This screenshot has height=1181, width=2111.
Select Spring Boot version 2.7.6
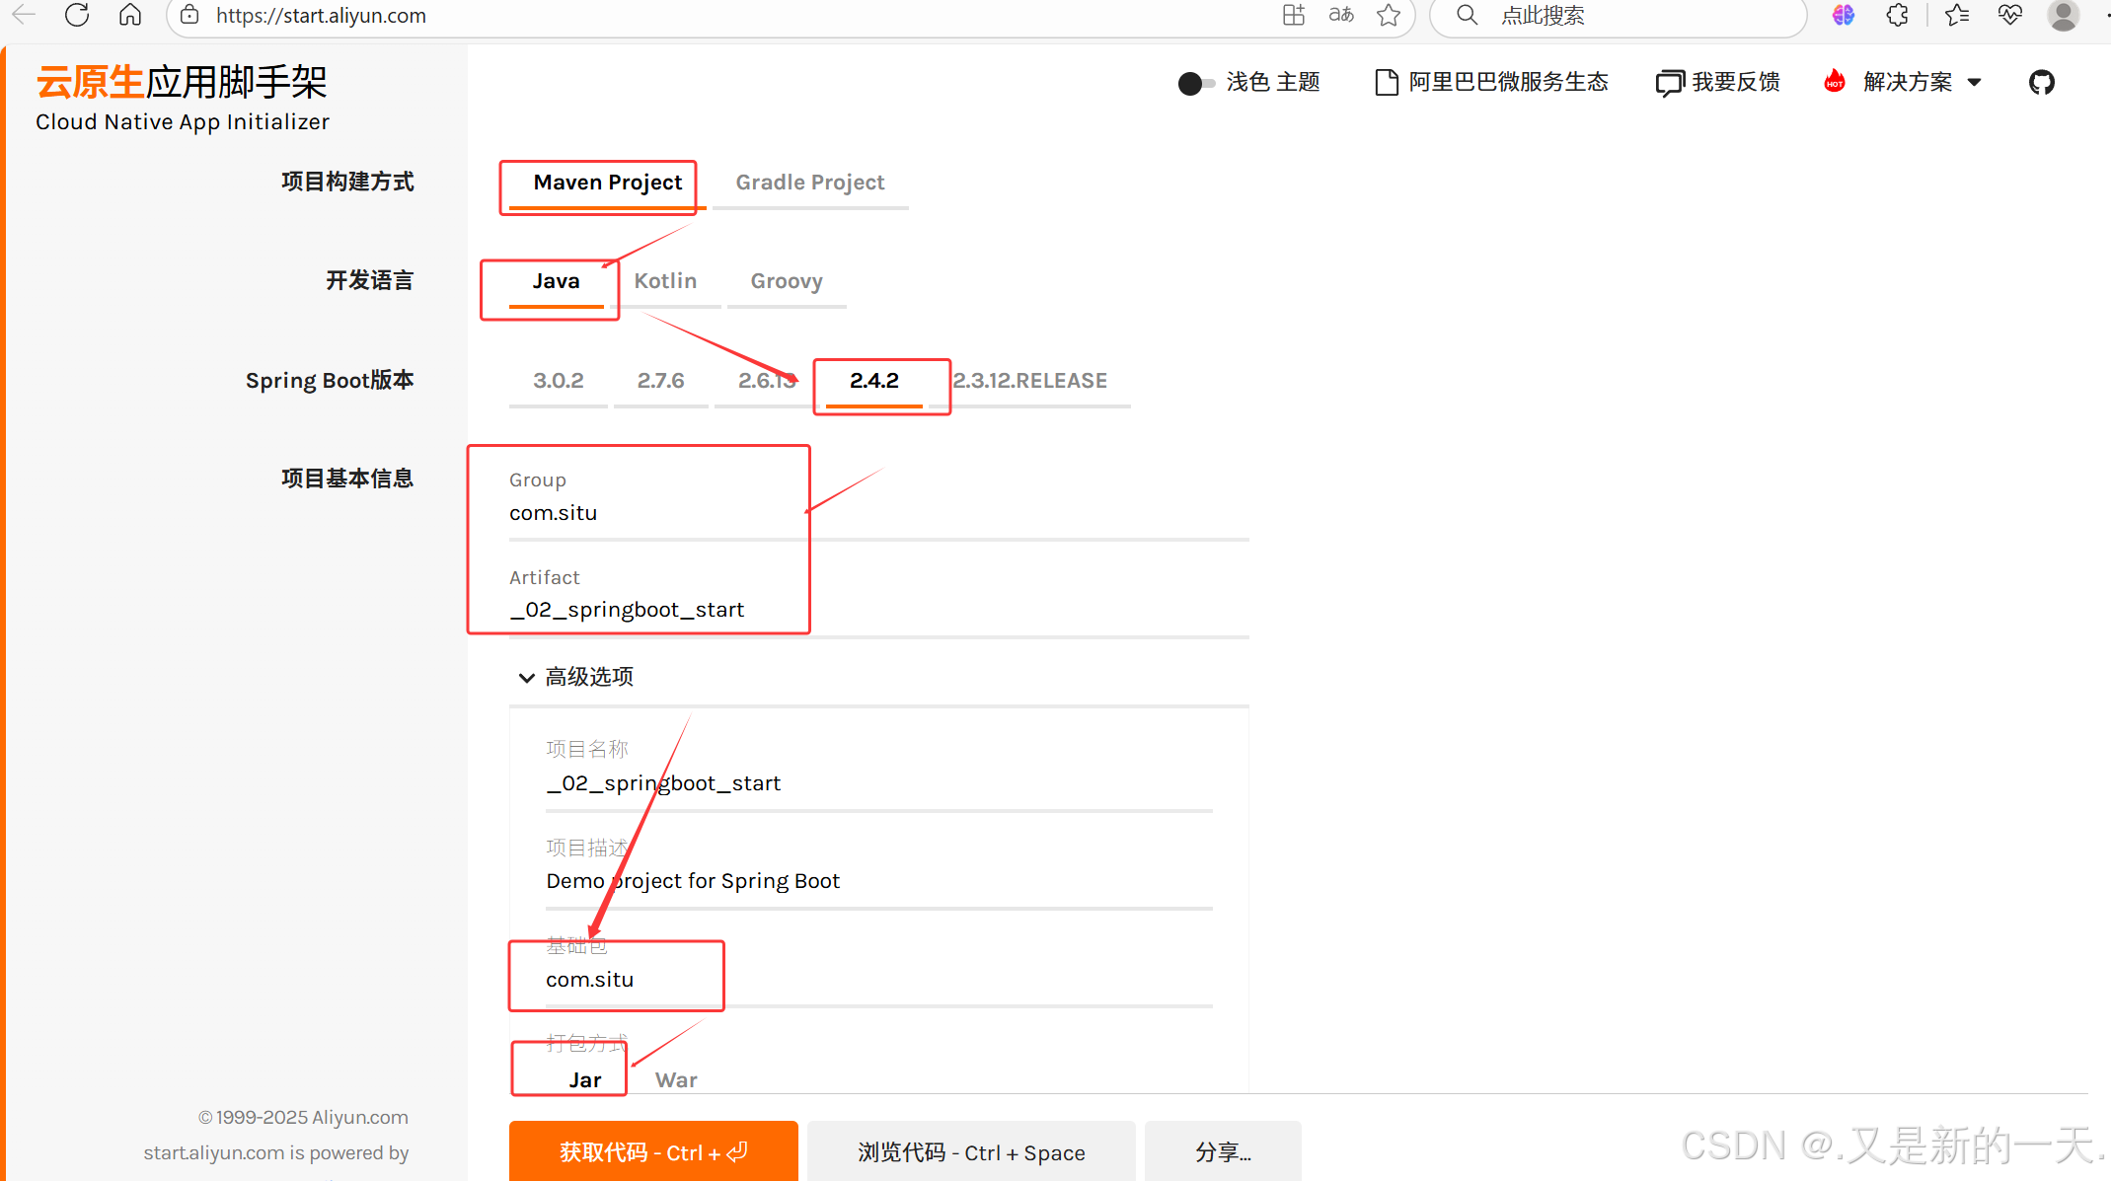click(x=660, y=381)
